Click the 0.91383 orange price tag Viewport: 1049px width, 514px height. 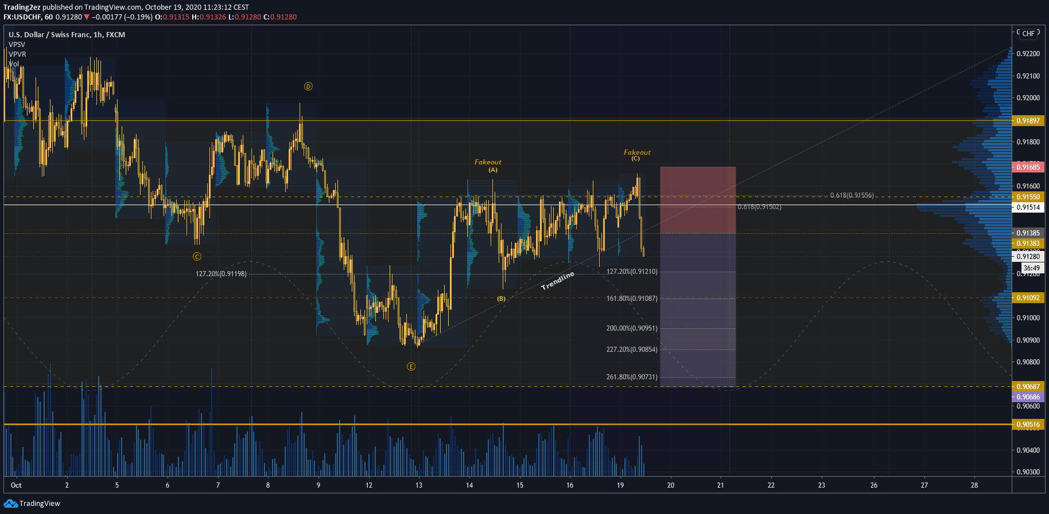point(1028,244)
